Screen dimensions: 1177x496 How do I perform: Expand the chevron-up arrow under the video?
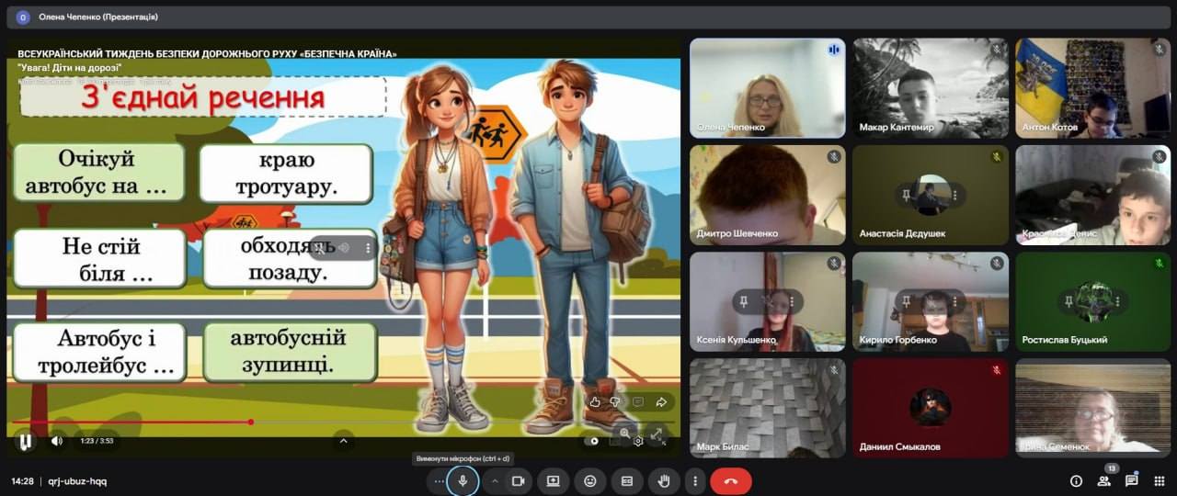pyautogui.click(x=343, y=441)
